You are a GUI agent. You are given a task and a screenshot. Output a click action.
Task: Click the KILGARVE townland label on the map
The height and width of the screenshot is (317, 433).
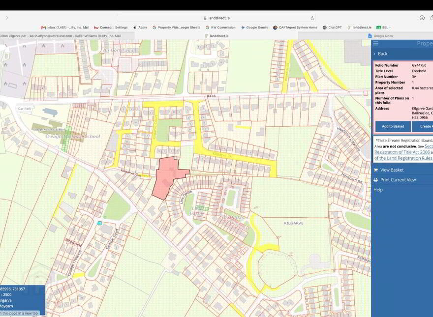pos(294,223)
